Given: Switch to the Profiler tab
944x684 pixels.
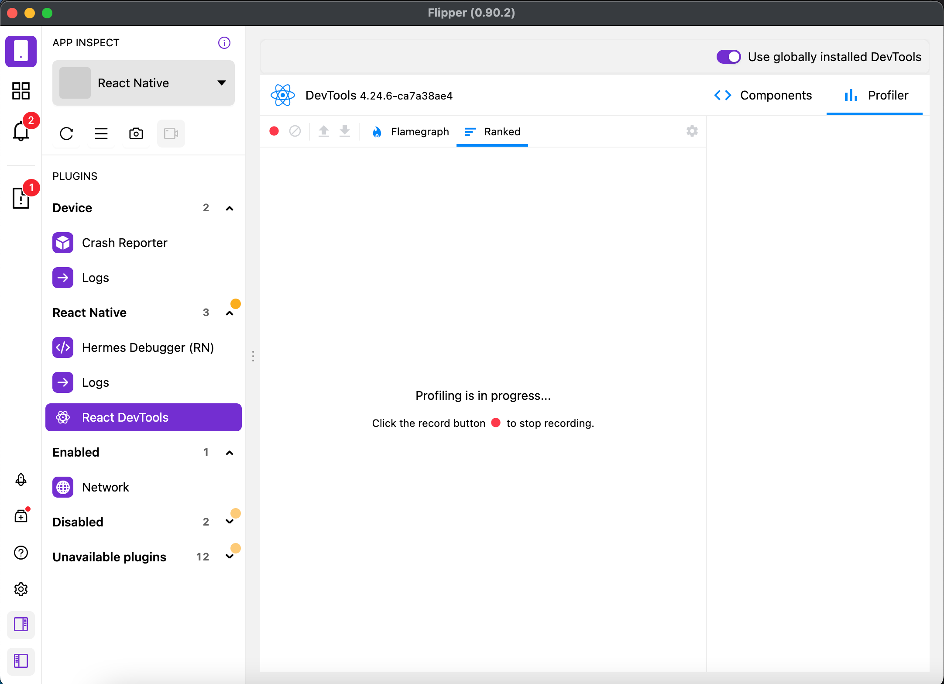Looking at the screenshot, I should point(875,95).
